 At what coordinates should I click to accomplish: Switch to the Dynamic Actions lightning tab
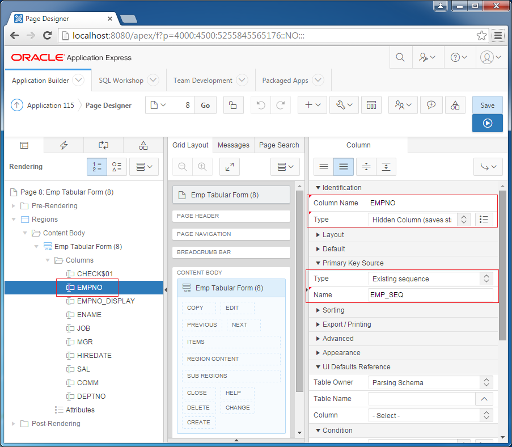[x=64, y=145]
